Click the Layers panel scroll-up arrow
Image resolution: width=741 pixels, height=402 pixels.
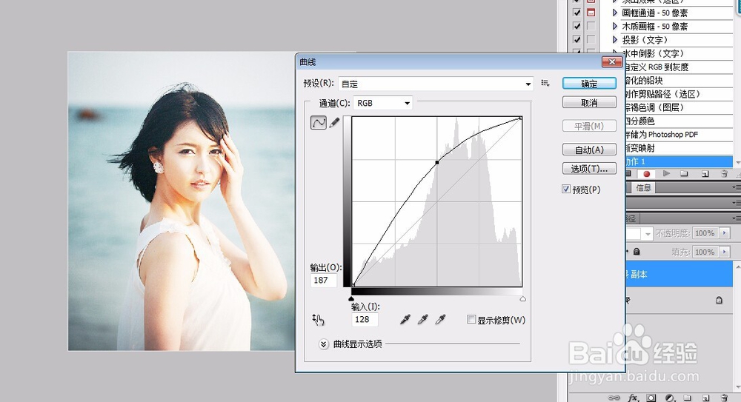click(x=737, y=267)
